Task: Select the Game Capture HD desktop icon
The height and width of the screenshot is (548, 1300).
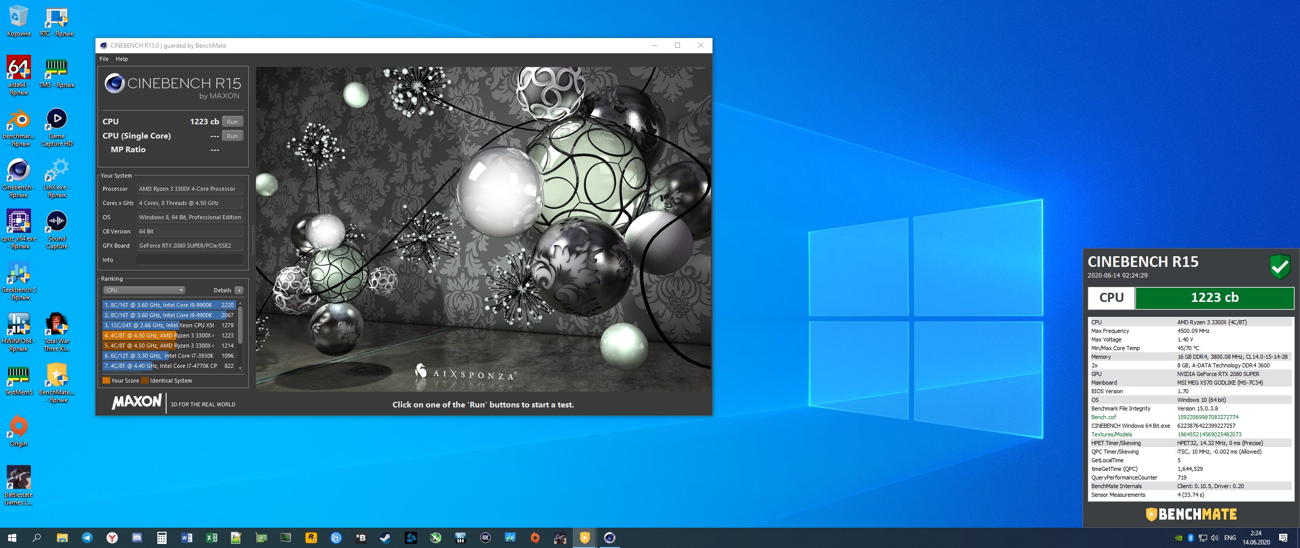Action: point(57,128)
